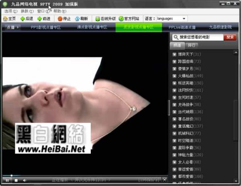Click the channel list scroll-down arrow
This screenshot has width=241, height=186.
click(x=236, y=181)
